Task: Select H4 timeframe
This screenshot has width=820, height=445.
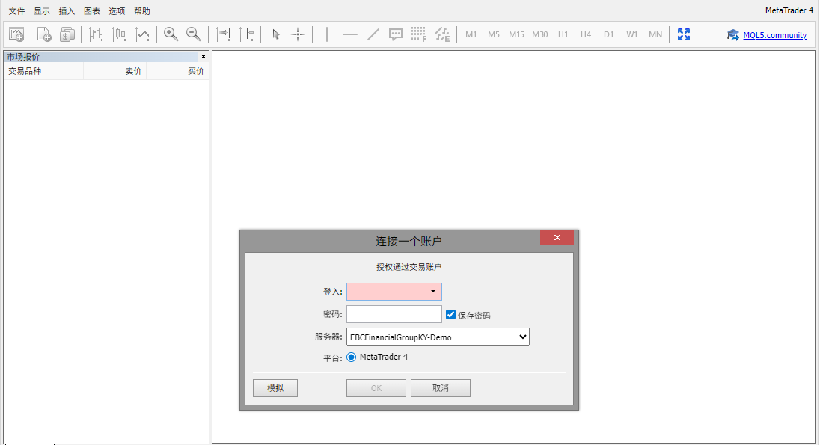Action: click(x=586, y=34)
